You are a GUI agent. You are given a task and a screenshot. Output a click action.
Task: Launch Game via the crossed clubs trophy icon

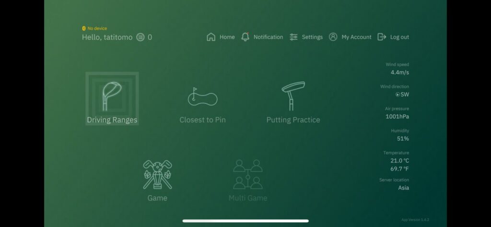157,175
